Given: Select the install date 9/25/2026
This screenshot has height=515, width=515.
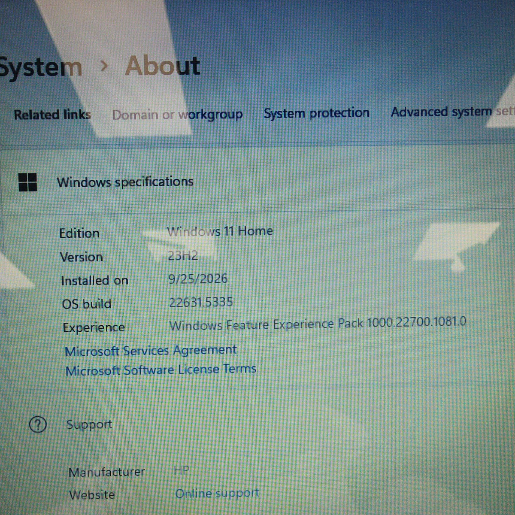Looking at the screenshot, I should click(198, 279).
